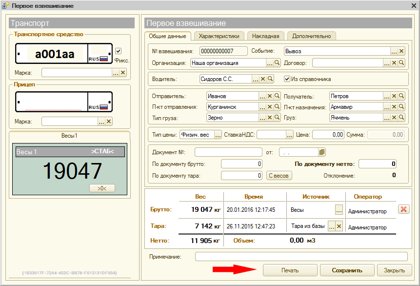
Task: Open selection for Ставка НДС
Action: coord(290,134)
